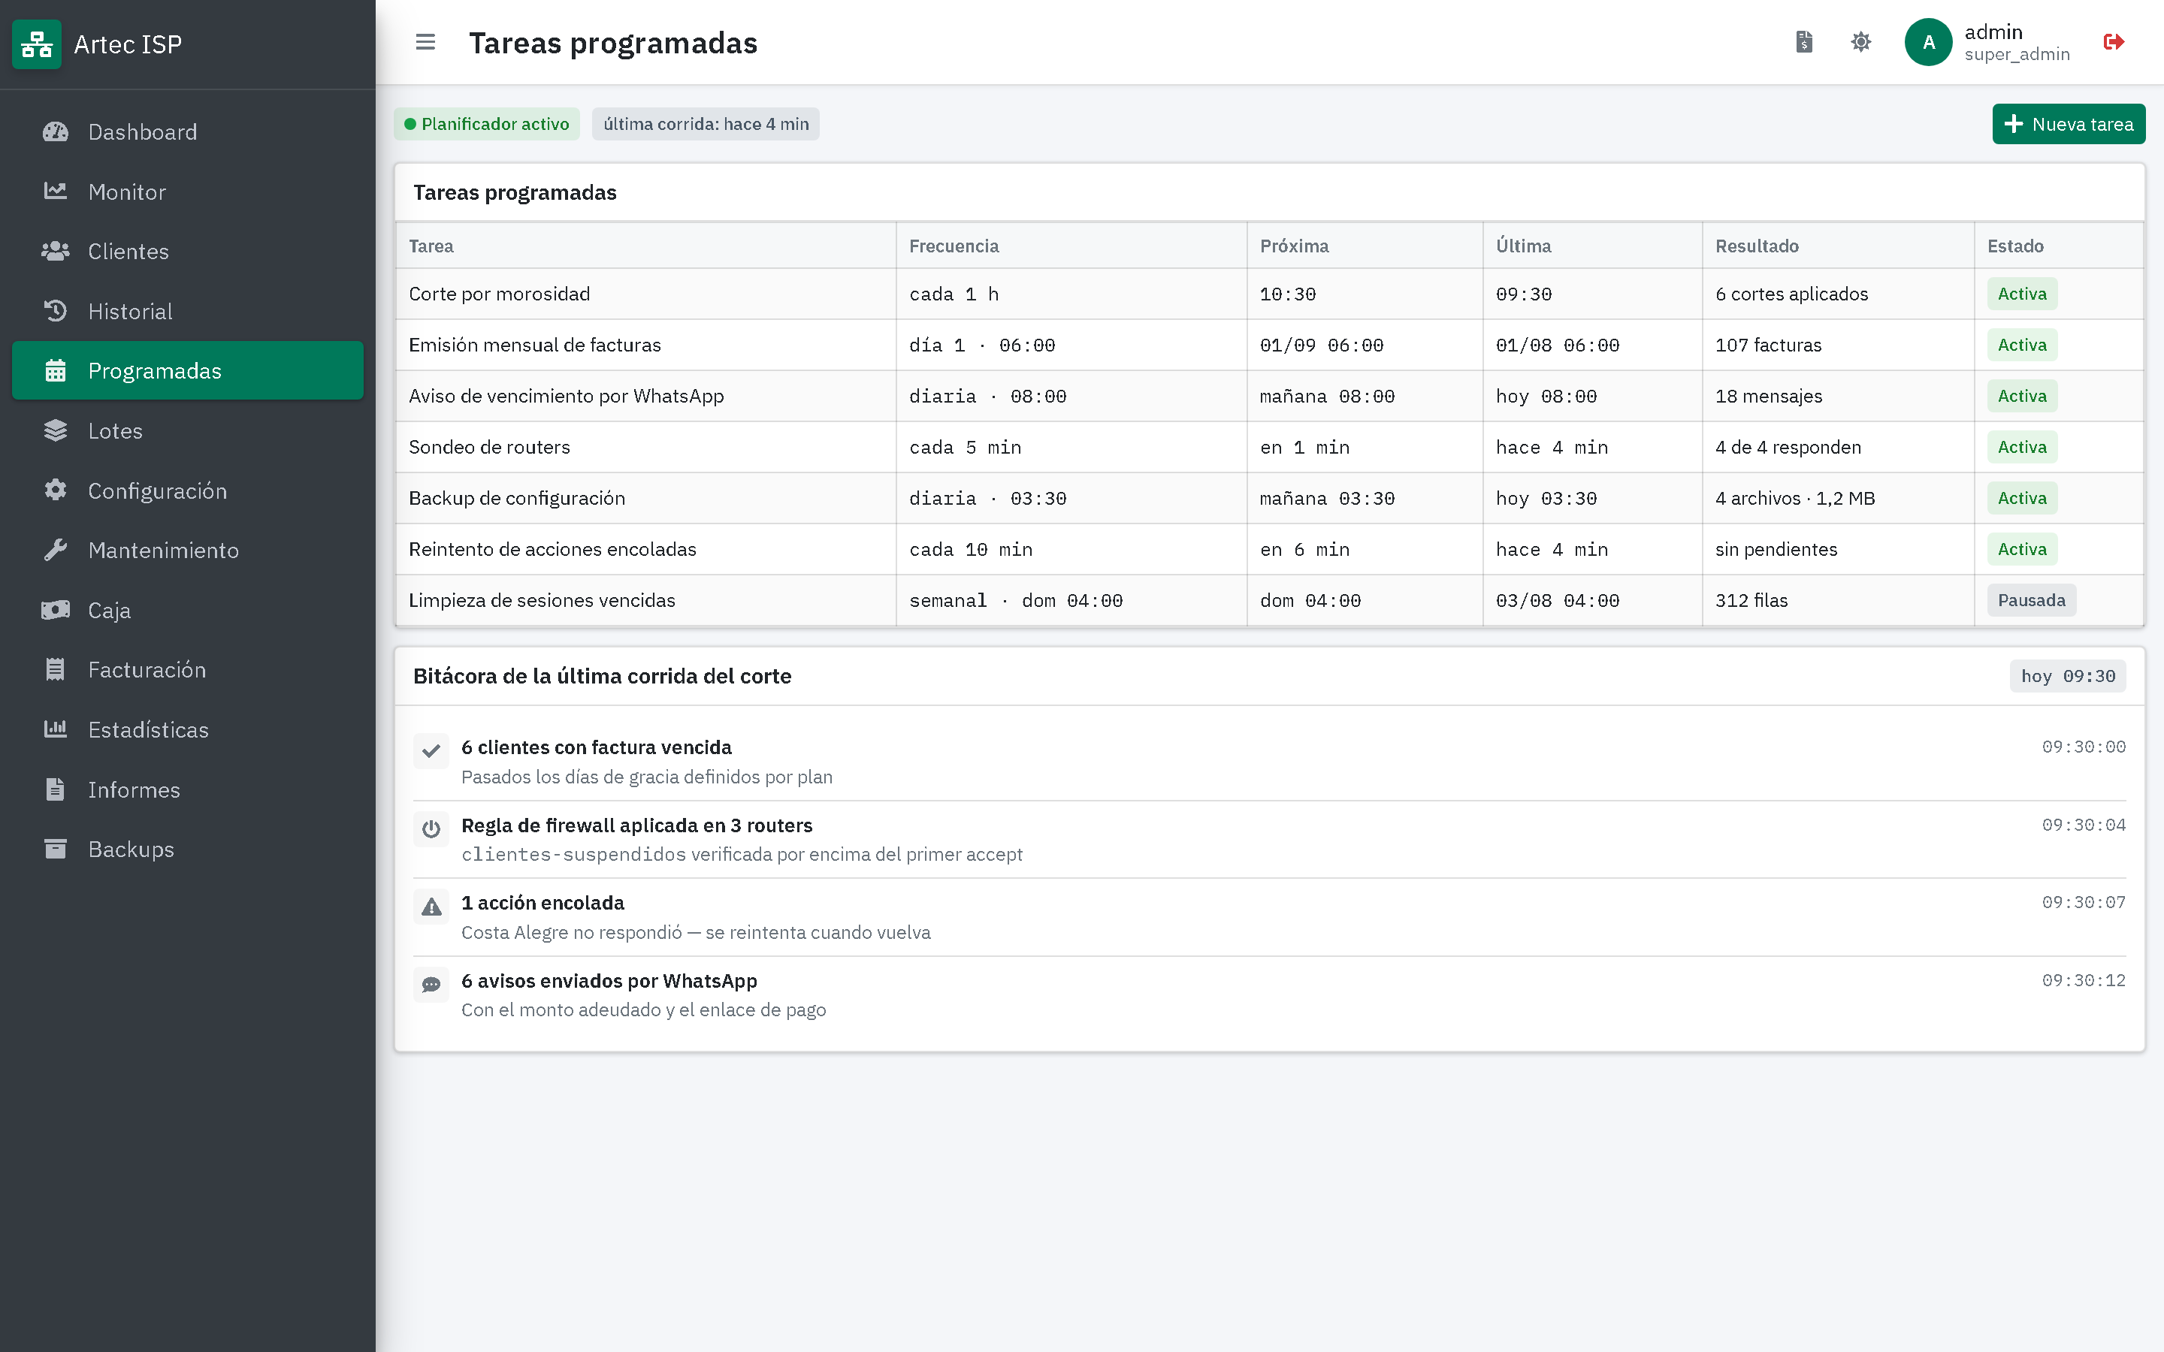Click the 'cada 10 min' frequency cell
The height and width of the screenshot is (1352, 2164).
(x=1071, y=549)
